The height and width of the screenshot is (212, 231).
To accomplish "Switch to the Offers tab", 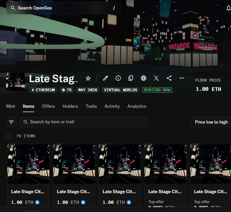I will pos(49,106).
